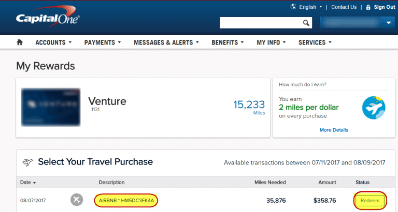Click the plane icon beside Select Your Travel Purchase

[27, 162]
